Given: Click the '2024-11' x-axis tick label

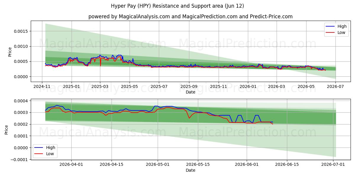Looking at the screenshot, I should tap(42, 86).
